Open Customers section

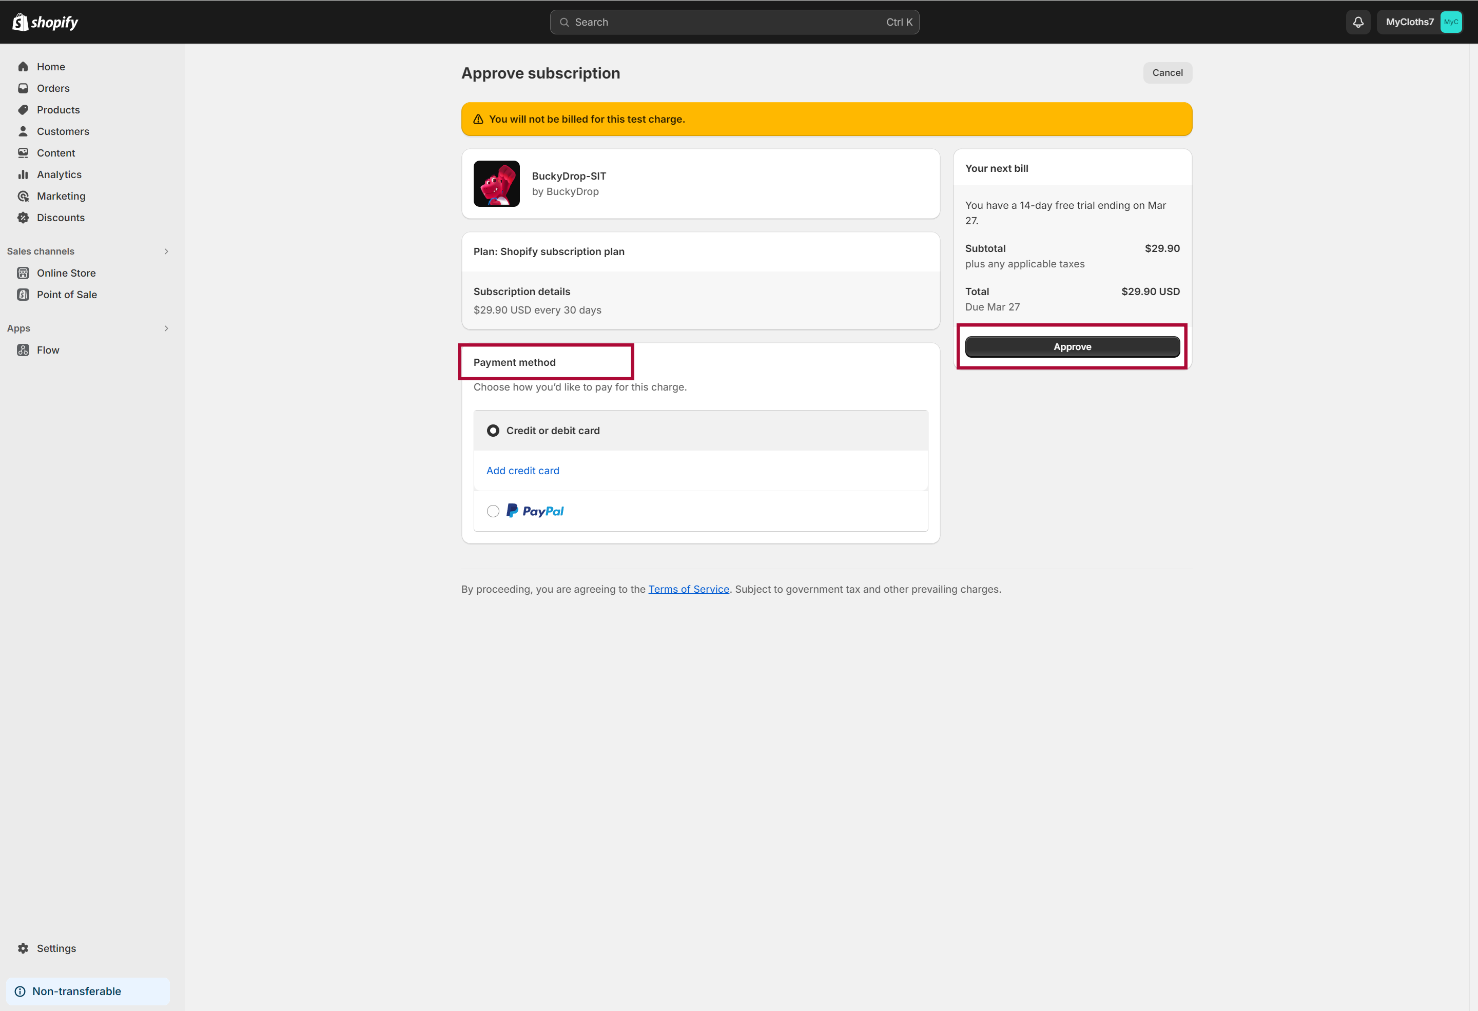(x=63, y=131)
